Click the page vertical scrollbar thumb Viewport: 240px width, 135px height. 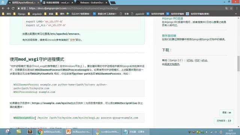tap(238, 63)
